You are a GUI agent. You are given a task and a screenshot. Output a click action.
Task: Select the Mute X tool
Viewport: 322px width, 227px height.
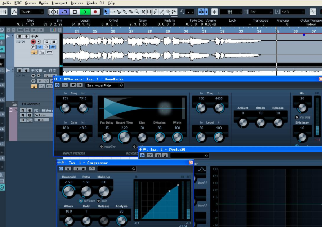point(143,12)
